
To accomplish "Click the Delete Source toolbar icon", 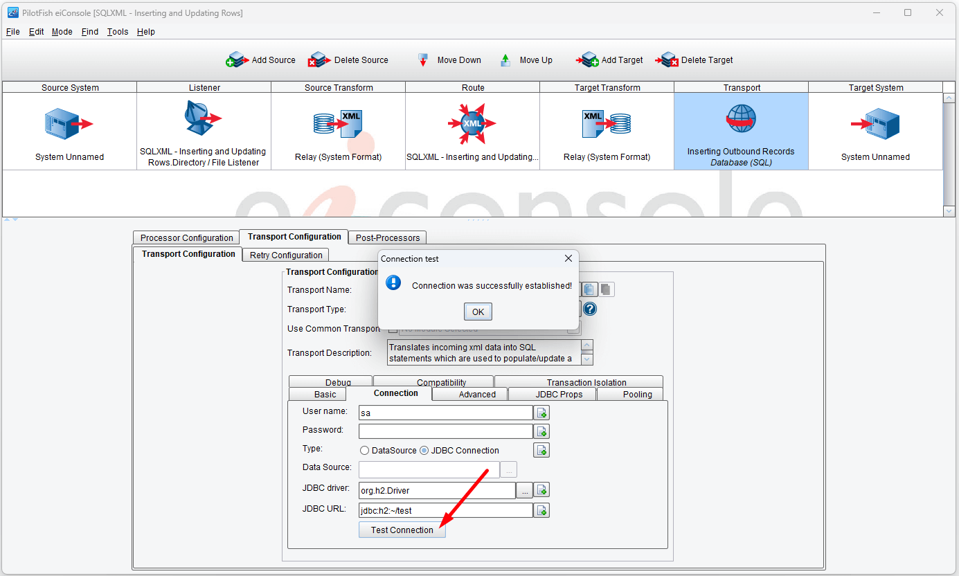I will [x=319, y=60].
